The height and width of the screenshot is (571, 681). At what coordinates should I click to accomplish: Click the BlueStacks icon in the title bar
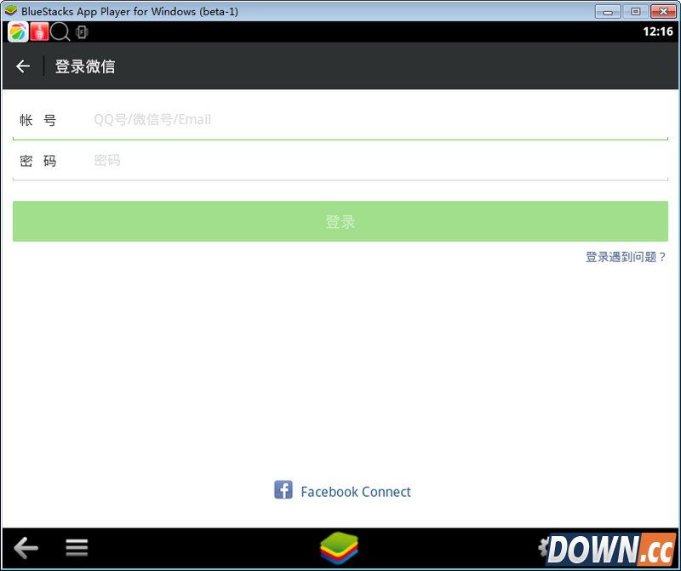tap(11, 11)
